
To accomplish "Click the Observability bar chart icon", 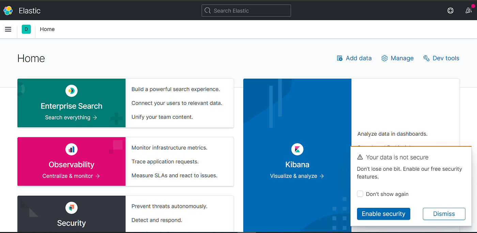I will pyautogui.click(x=72, y=149).
